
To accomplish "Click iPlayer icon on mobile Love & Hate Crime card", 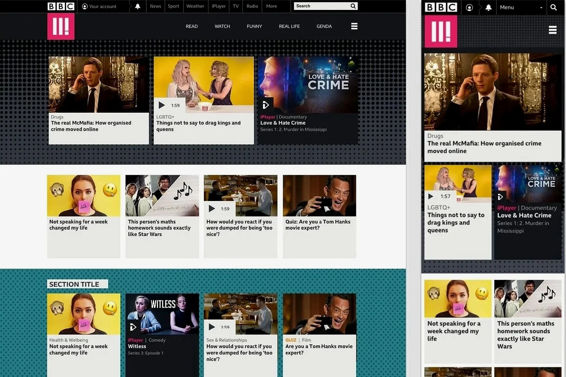I will [x=500, y=197].
